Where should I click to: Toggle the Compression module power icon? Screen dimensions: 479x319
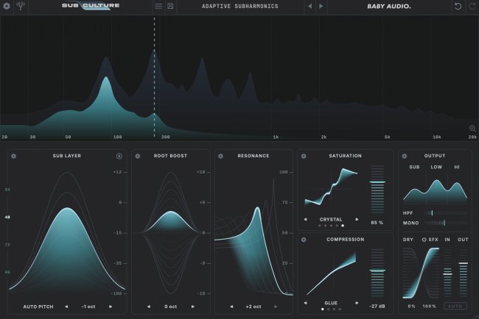304,240
